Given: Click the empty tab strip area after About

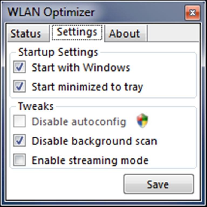Looking at the screenshot, I should tap(173, 33).
